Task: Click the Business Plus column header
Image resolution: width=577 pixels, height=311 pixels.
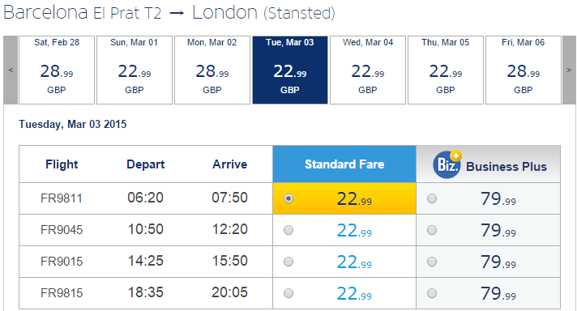Action: pos(489,164)
